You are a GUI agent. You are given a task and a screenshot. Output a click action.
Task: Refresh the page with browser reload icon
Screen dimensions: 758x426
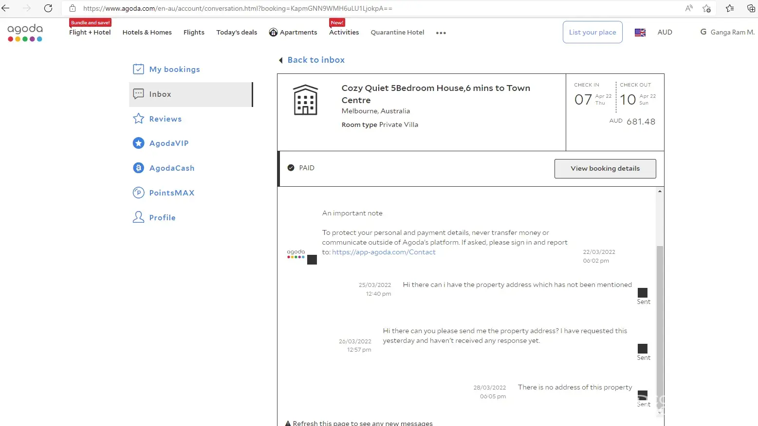(48, 8)
